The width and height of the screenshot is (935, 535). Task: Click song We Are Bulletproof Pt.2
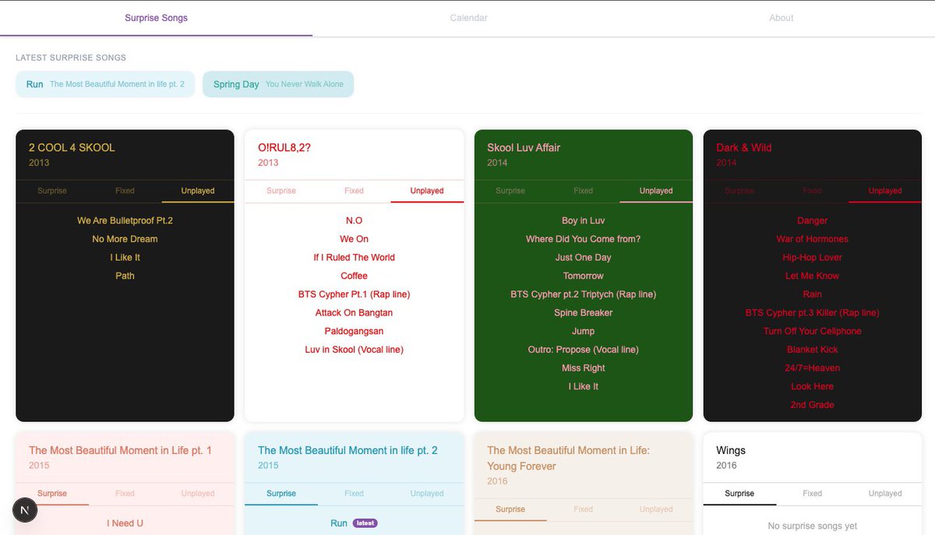(125, 220)
